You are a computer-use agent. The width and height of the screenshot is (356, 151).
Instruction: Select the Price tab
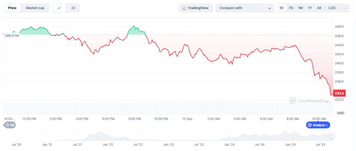(x=12, y=8)
